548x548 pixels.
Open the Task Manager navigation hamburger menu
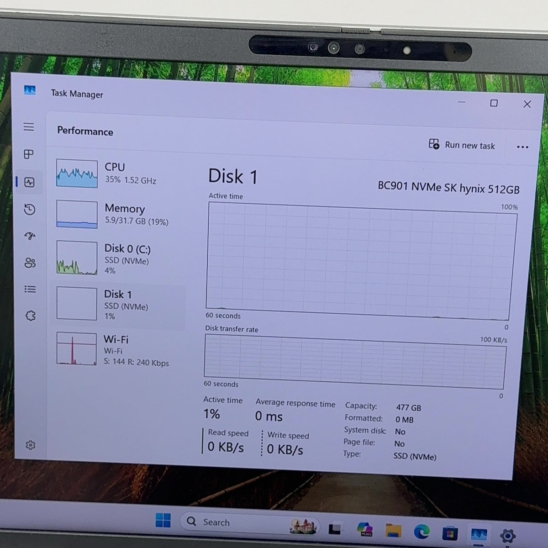pyautogui.click(x=29, y=126)
